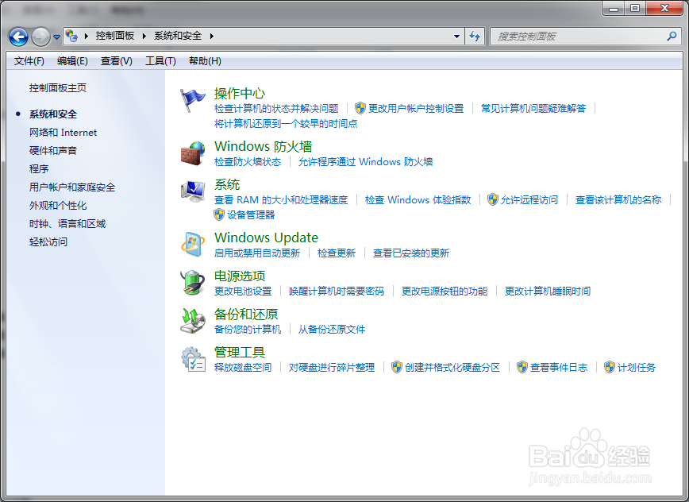Click 查看该计算机的名称 link
The width and height of the screenshot is (689, 502).
tap(618, 200)
